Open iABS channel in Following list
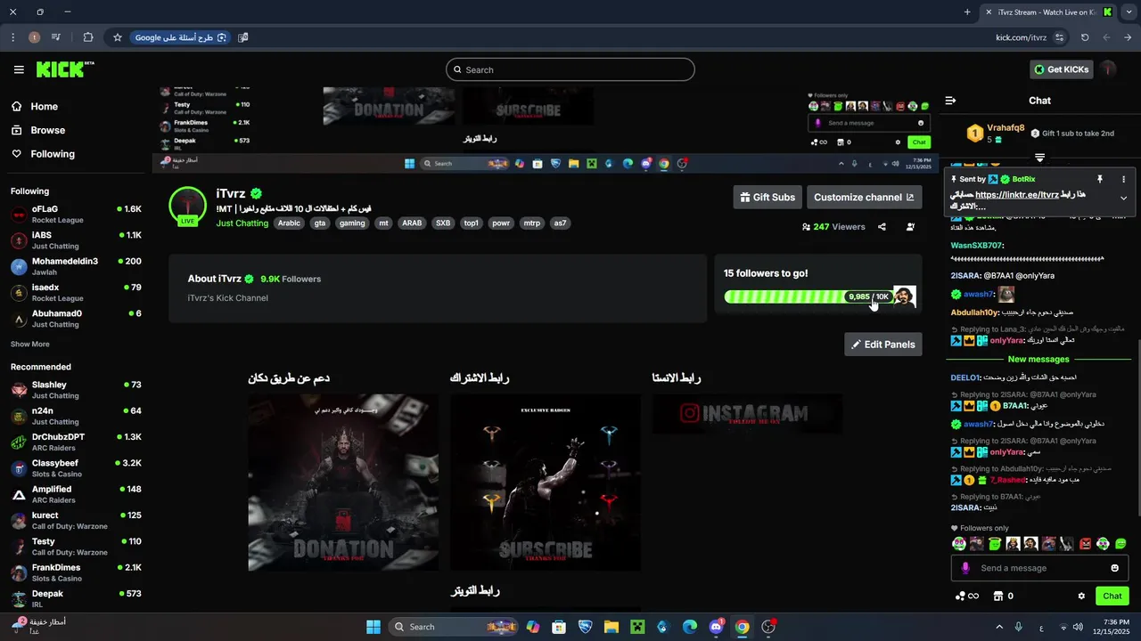This screenshot has width=1141, height=641. tap(76, 240)
